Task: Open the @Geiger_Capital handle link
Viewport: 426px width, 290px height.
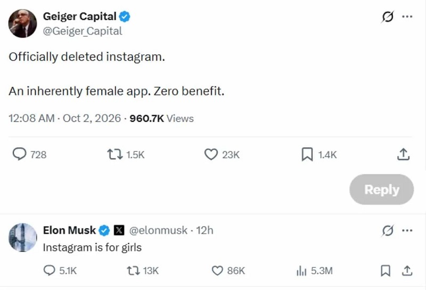Action: pos(83,31)
